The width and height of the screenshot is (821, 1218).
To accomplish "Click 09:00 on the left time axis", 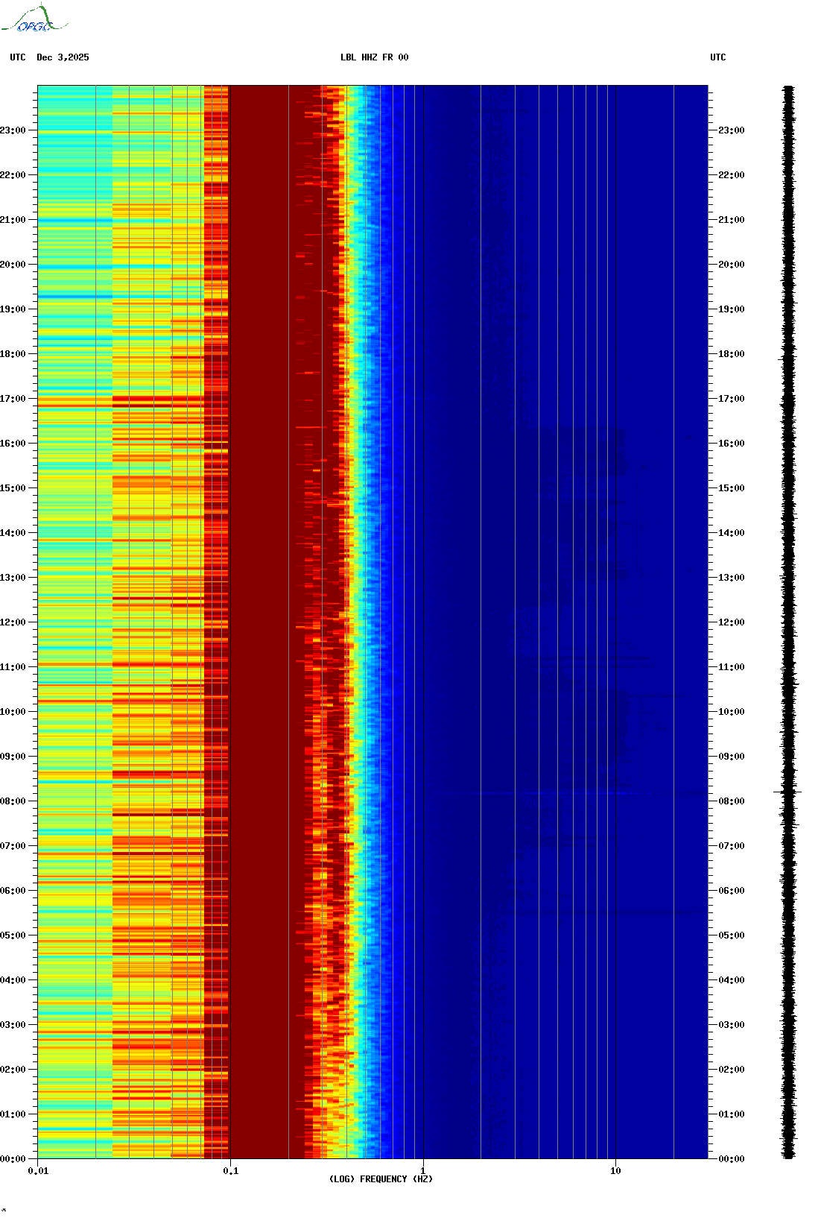I will [13, 757].
